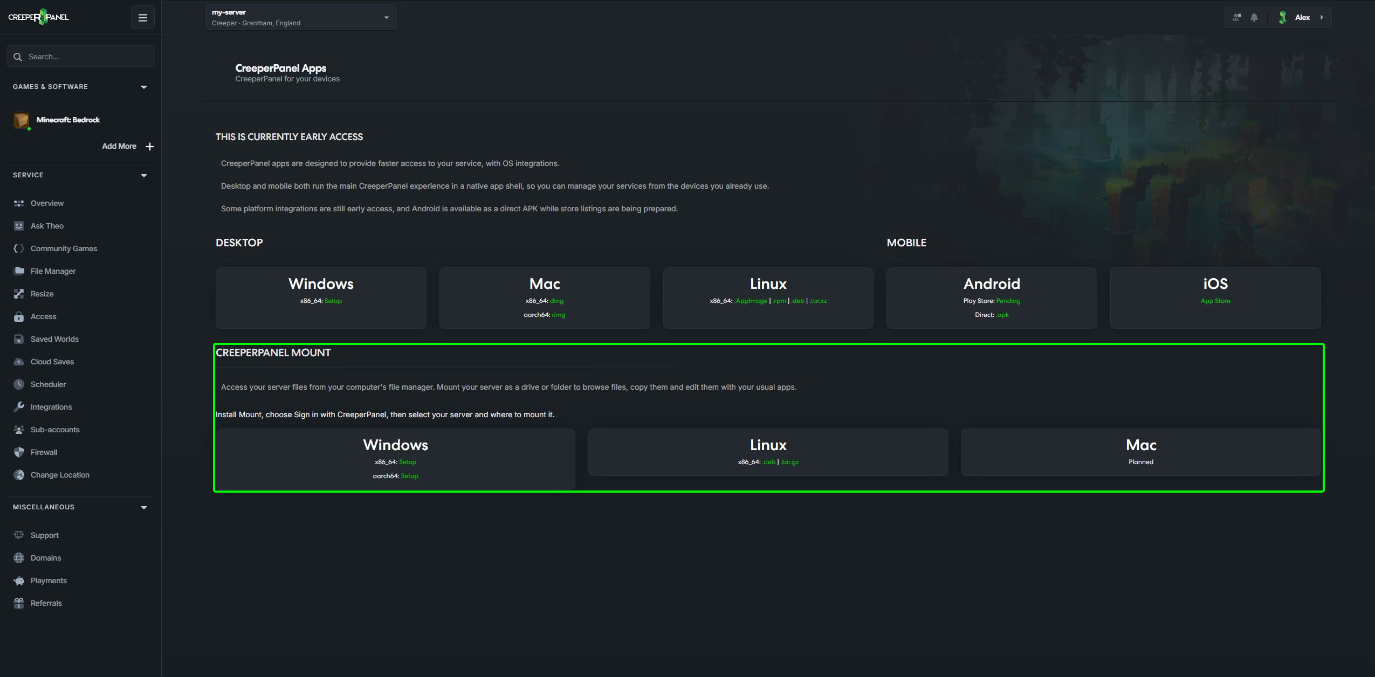
Task: Toggle the hamburger sidebar menu button
Action: click(143, 18)
